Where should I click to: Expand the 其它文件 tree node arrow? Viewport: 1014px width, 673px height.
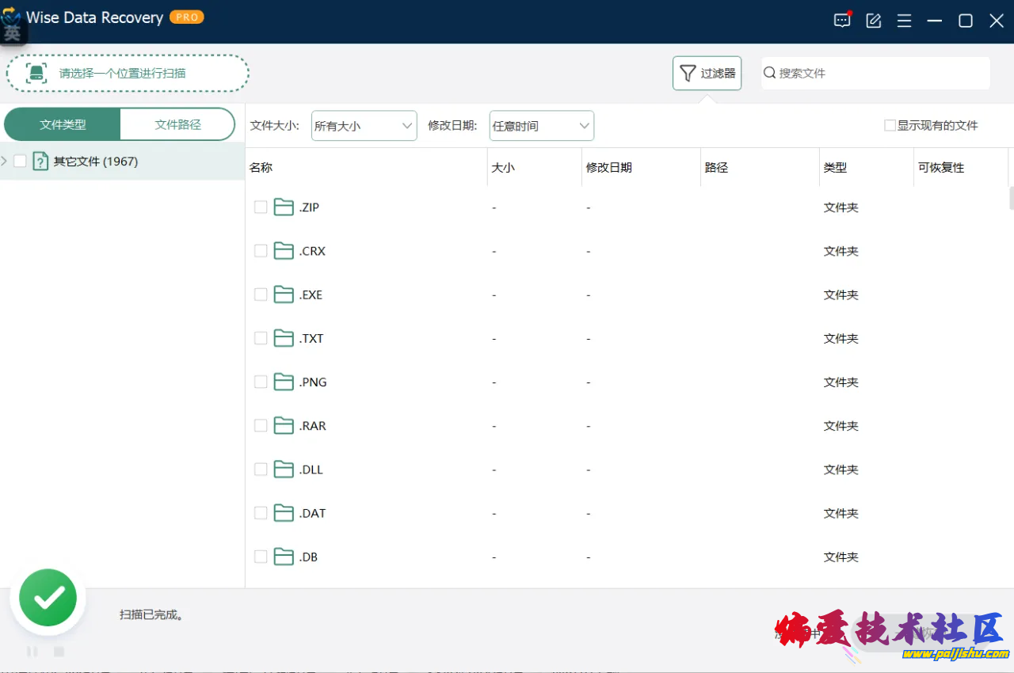[x=5, y=162]
